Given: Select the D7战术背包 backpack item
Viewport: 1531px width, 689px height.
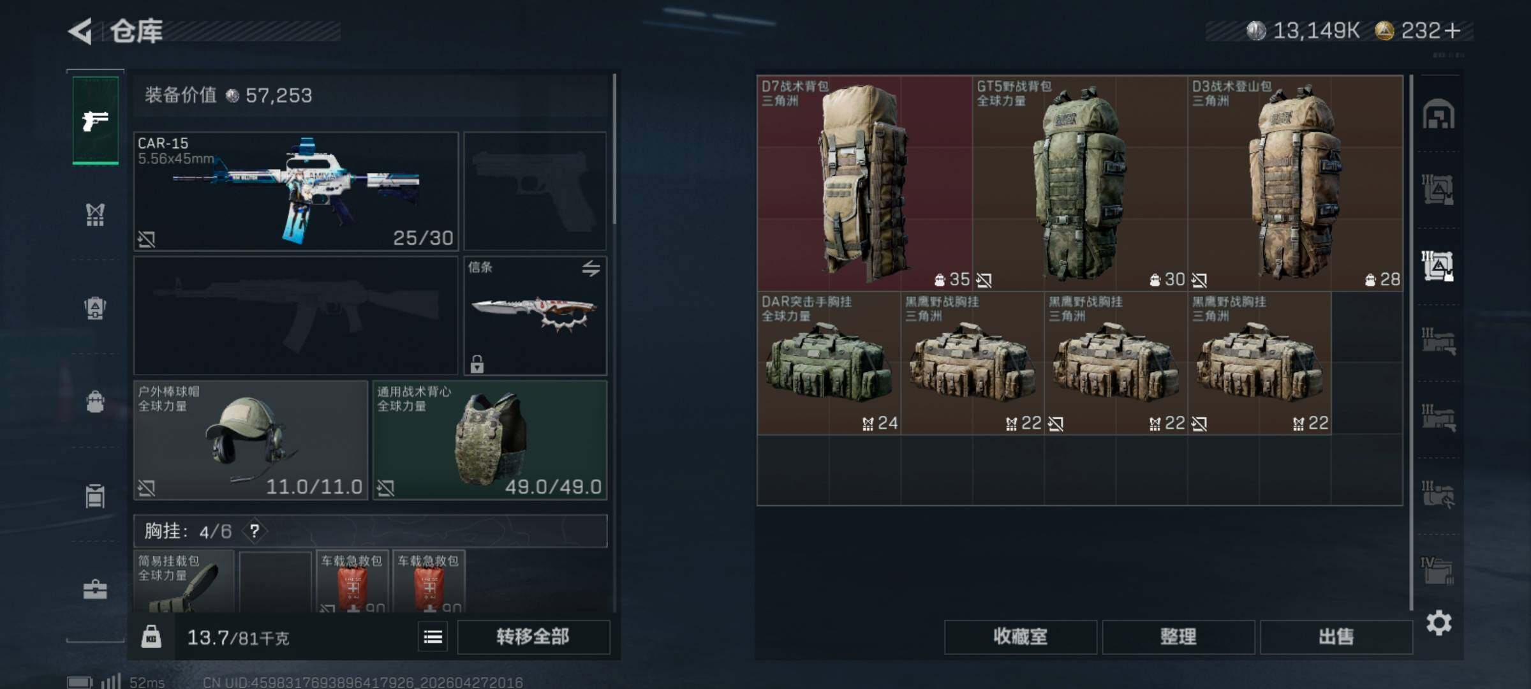Looking at the screenshot, I should tap(864, 184).
